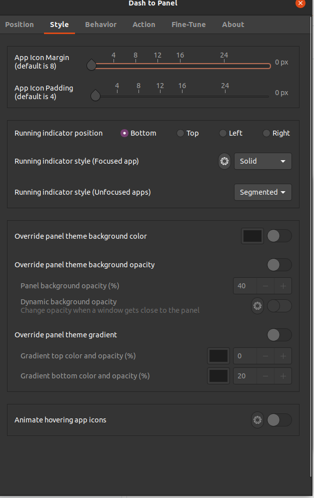Toggle dynamic background opacity switch
The width and height of the screenshot is (314, 498).
279,306
